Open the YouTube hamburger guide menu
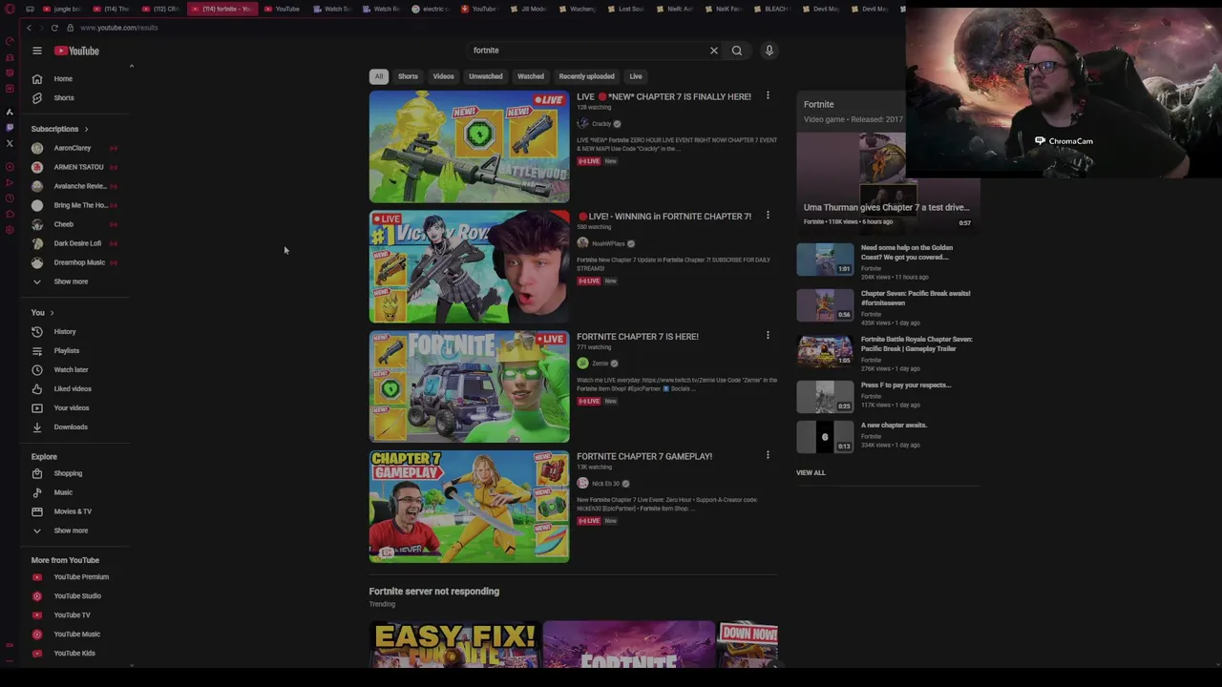Image resolution: width=1222 pixels, height=687 pixels. (36, 51)
